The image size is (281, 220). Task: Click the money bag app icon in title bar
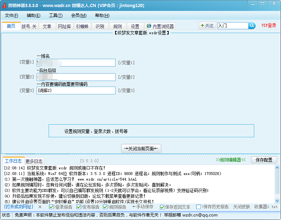coord(5,6)
